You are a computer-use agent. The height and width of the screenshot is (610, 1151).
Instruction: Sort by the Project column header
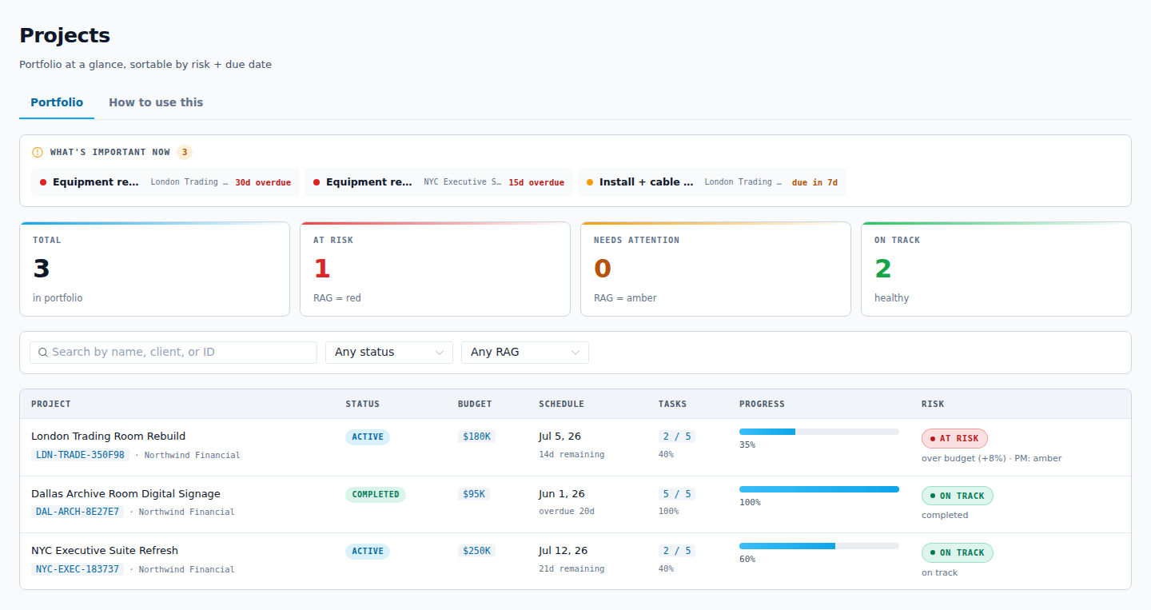[x=51, y=405]
